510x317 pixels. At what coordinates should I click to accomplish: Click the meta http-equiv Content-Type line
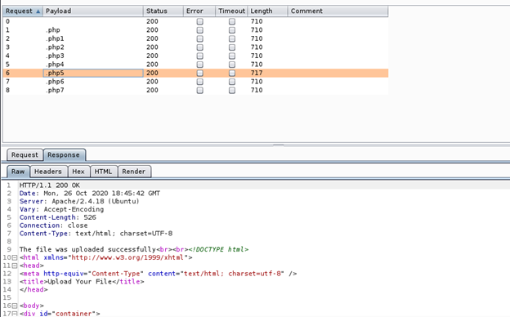(x=158, y=274)
